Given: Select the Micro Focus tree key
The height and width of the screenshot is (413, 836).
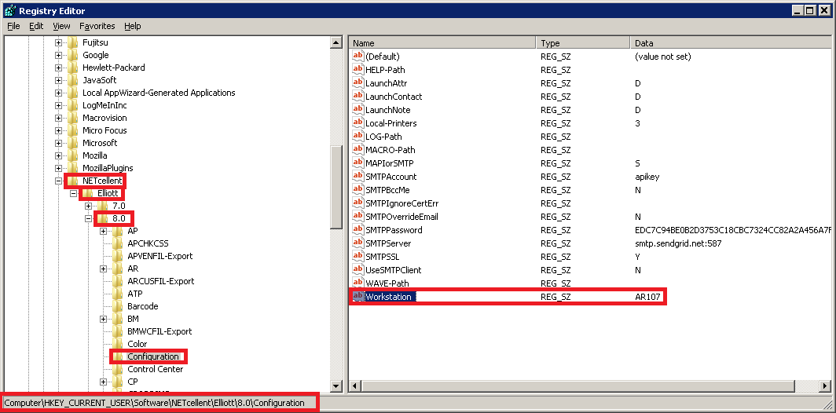Looking at the screenshot, I should (104, 130).
